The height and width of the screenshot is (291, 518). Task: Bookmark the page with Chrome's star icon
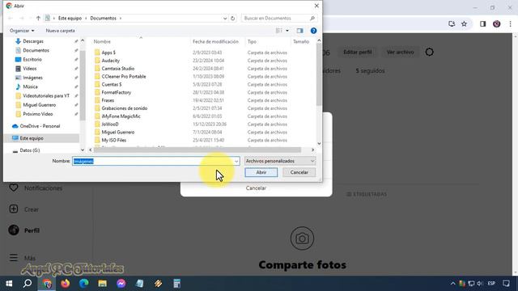coord(464,23)
